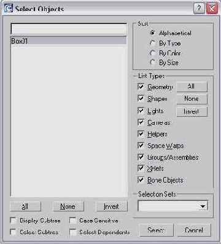Toggle the Lights checkbox
The width and height of the screenshot is (221, 244).
click(141, 111)
